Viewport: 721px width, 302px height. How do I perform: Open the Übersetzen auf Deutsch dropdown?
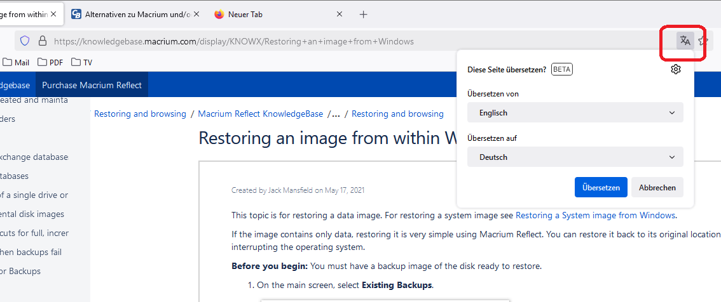[x=575, y=157]
